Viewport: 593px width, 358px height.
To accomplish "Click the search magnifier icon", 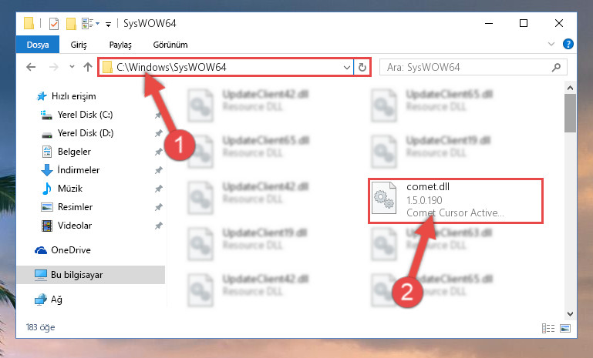I will 556,68.
